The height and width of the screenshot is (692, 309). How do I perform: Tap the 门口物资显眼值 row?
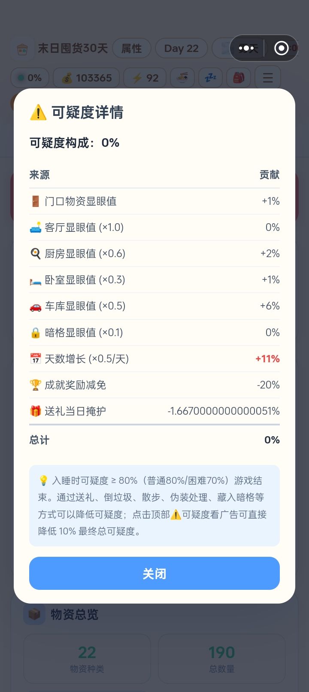click(x=154, y=201)
